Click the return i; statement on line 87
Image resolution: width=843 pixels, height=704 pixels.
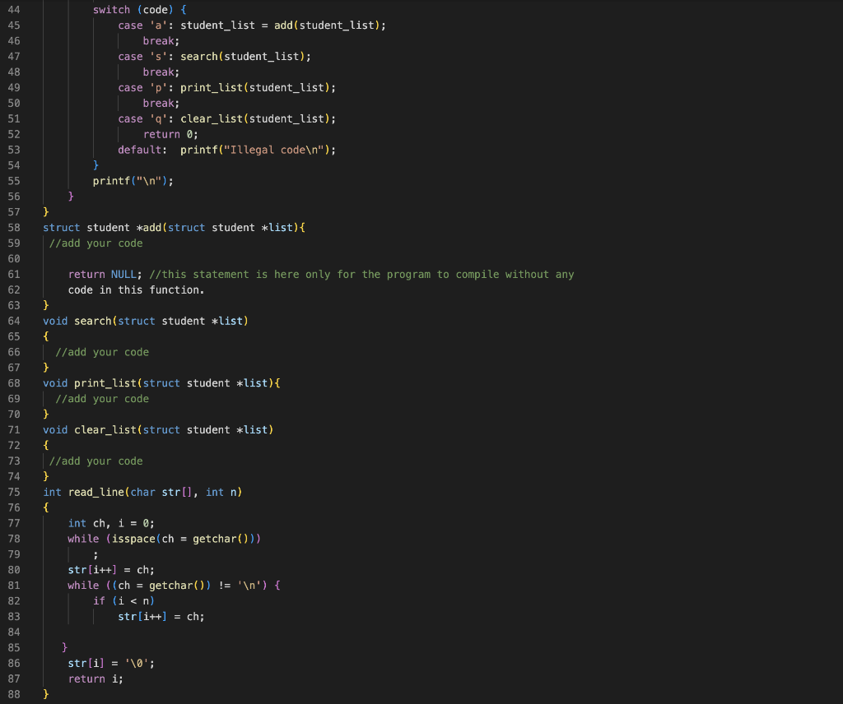tap(95, 679)
